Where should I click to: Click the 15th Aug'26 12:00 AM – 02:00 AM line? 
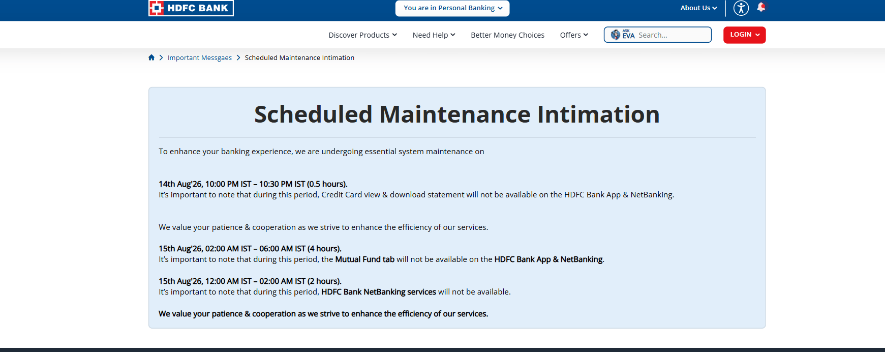250,281
